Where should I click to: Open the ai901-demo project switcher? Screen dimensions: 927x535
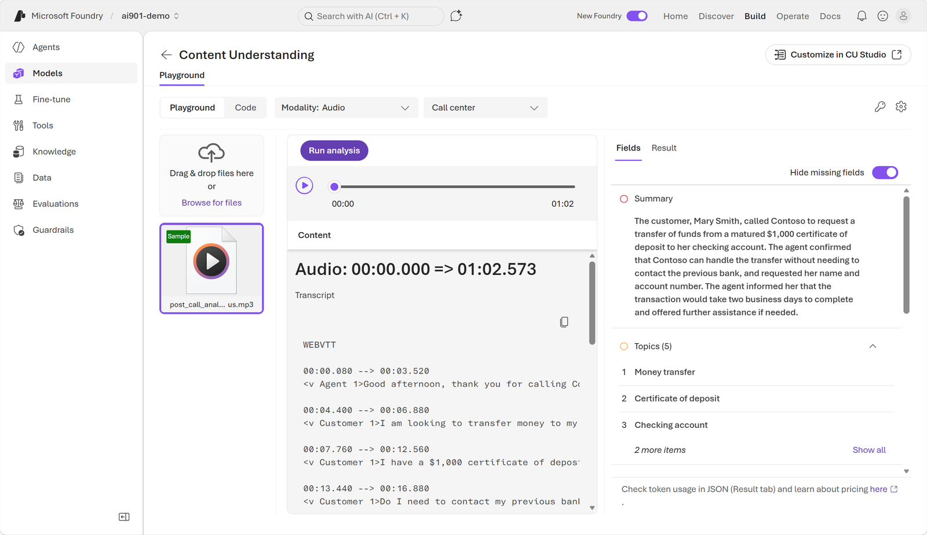150,16
